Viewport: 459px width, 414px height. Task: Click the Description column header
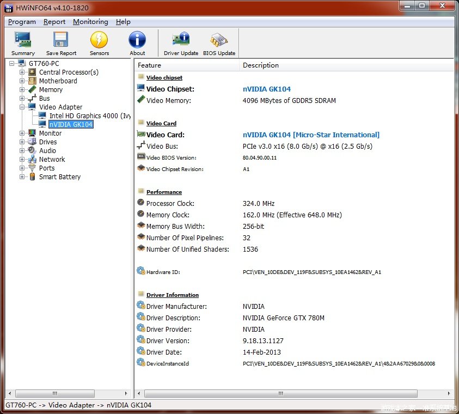pyautogui.click(x=347, y=65)
